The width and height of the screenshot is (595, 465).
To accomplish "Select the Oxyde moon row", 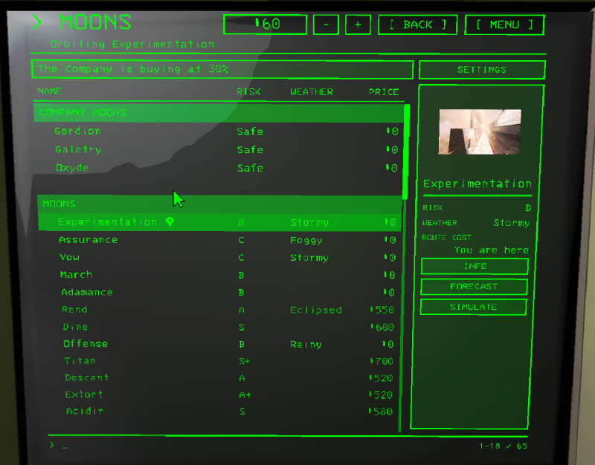I will pos(219,168).
